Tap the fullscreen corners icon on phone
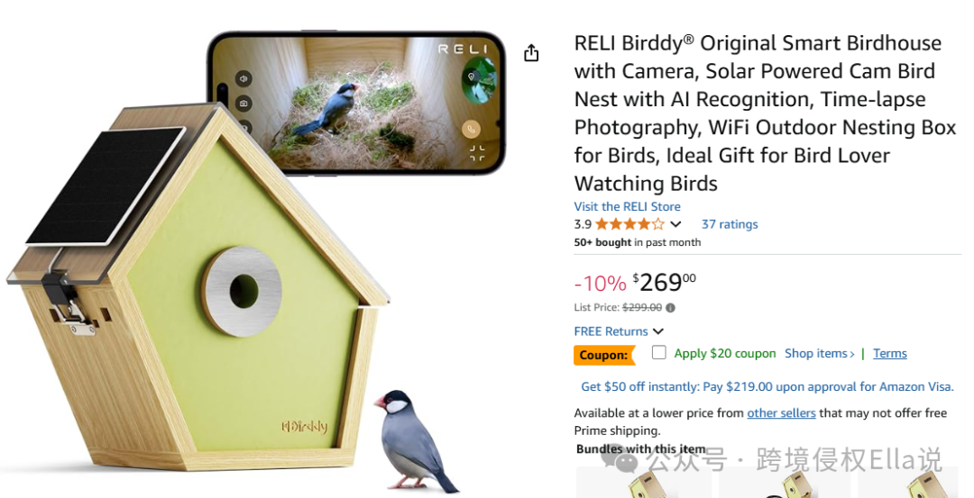974x498 pixels. 476,152
